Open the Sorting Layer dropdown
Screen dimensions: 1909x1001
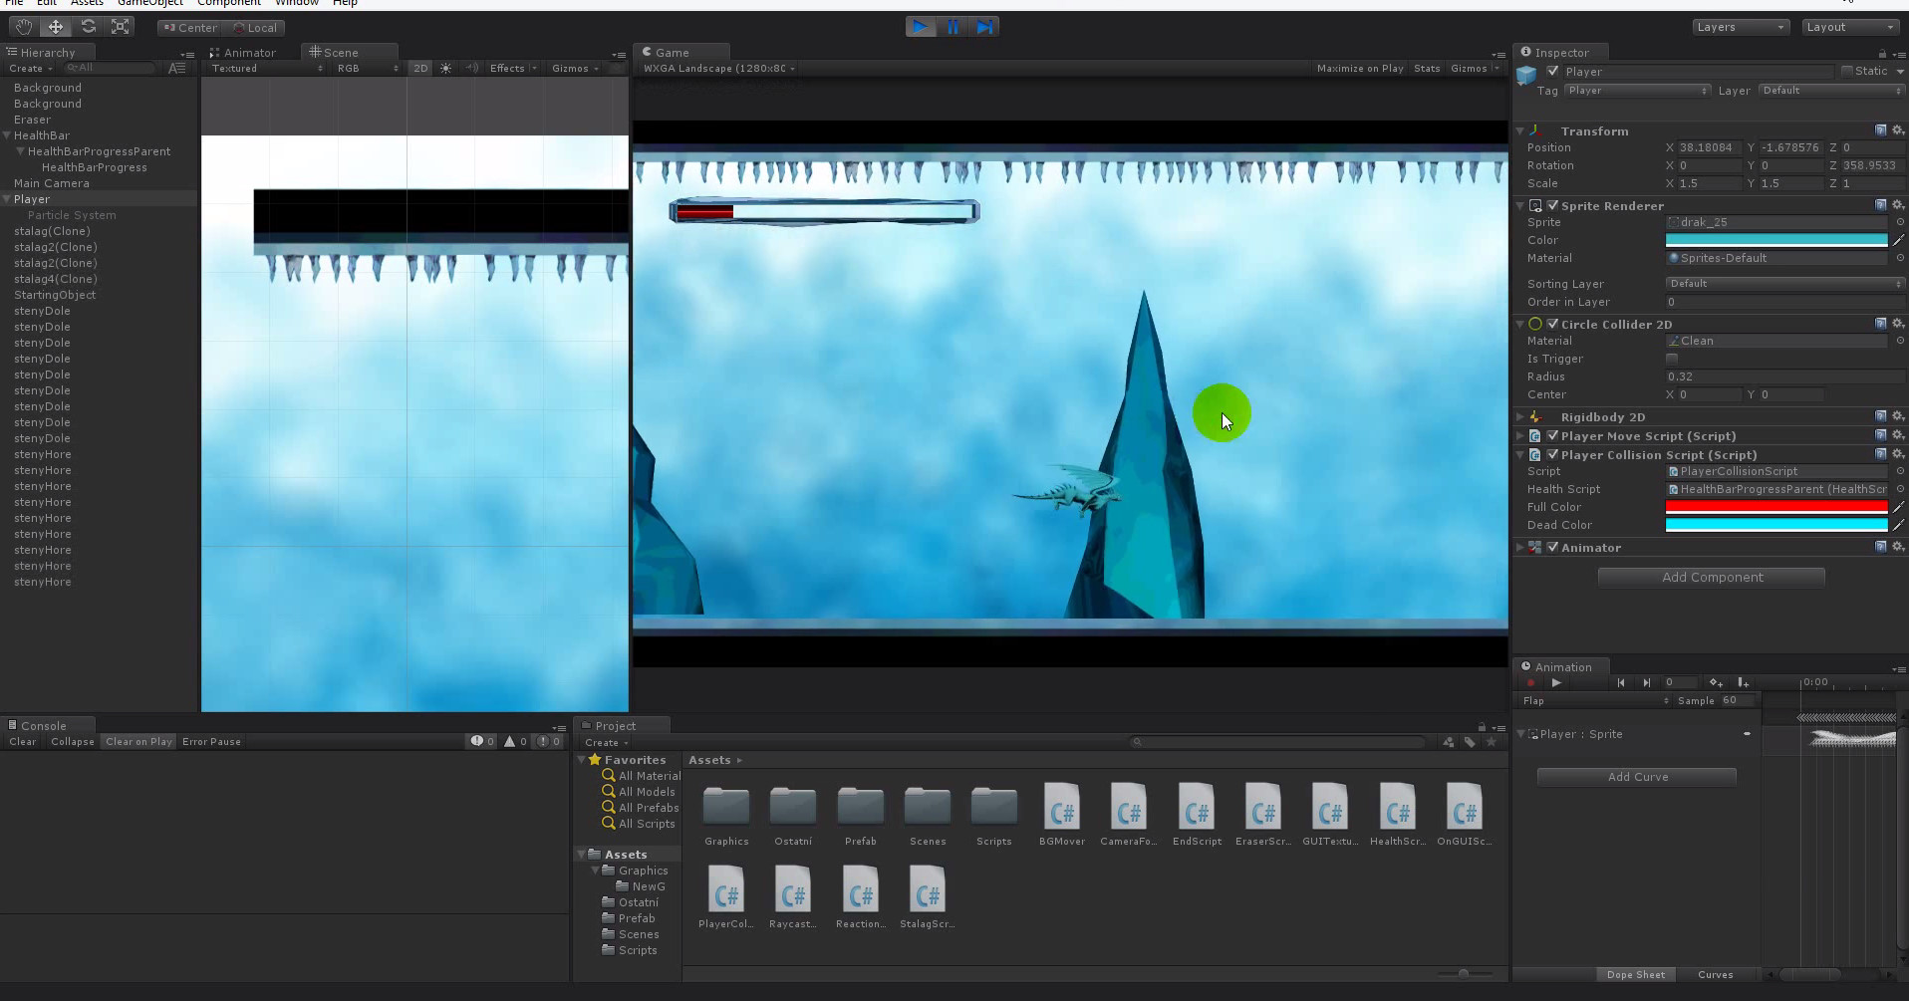coord(1782,284)
